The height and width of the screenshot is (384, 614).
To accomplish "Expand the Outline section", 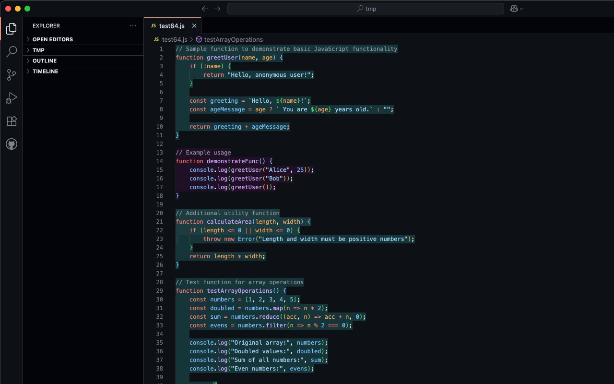I will pyautogui.click(x=45, y=60).
